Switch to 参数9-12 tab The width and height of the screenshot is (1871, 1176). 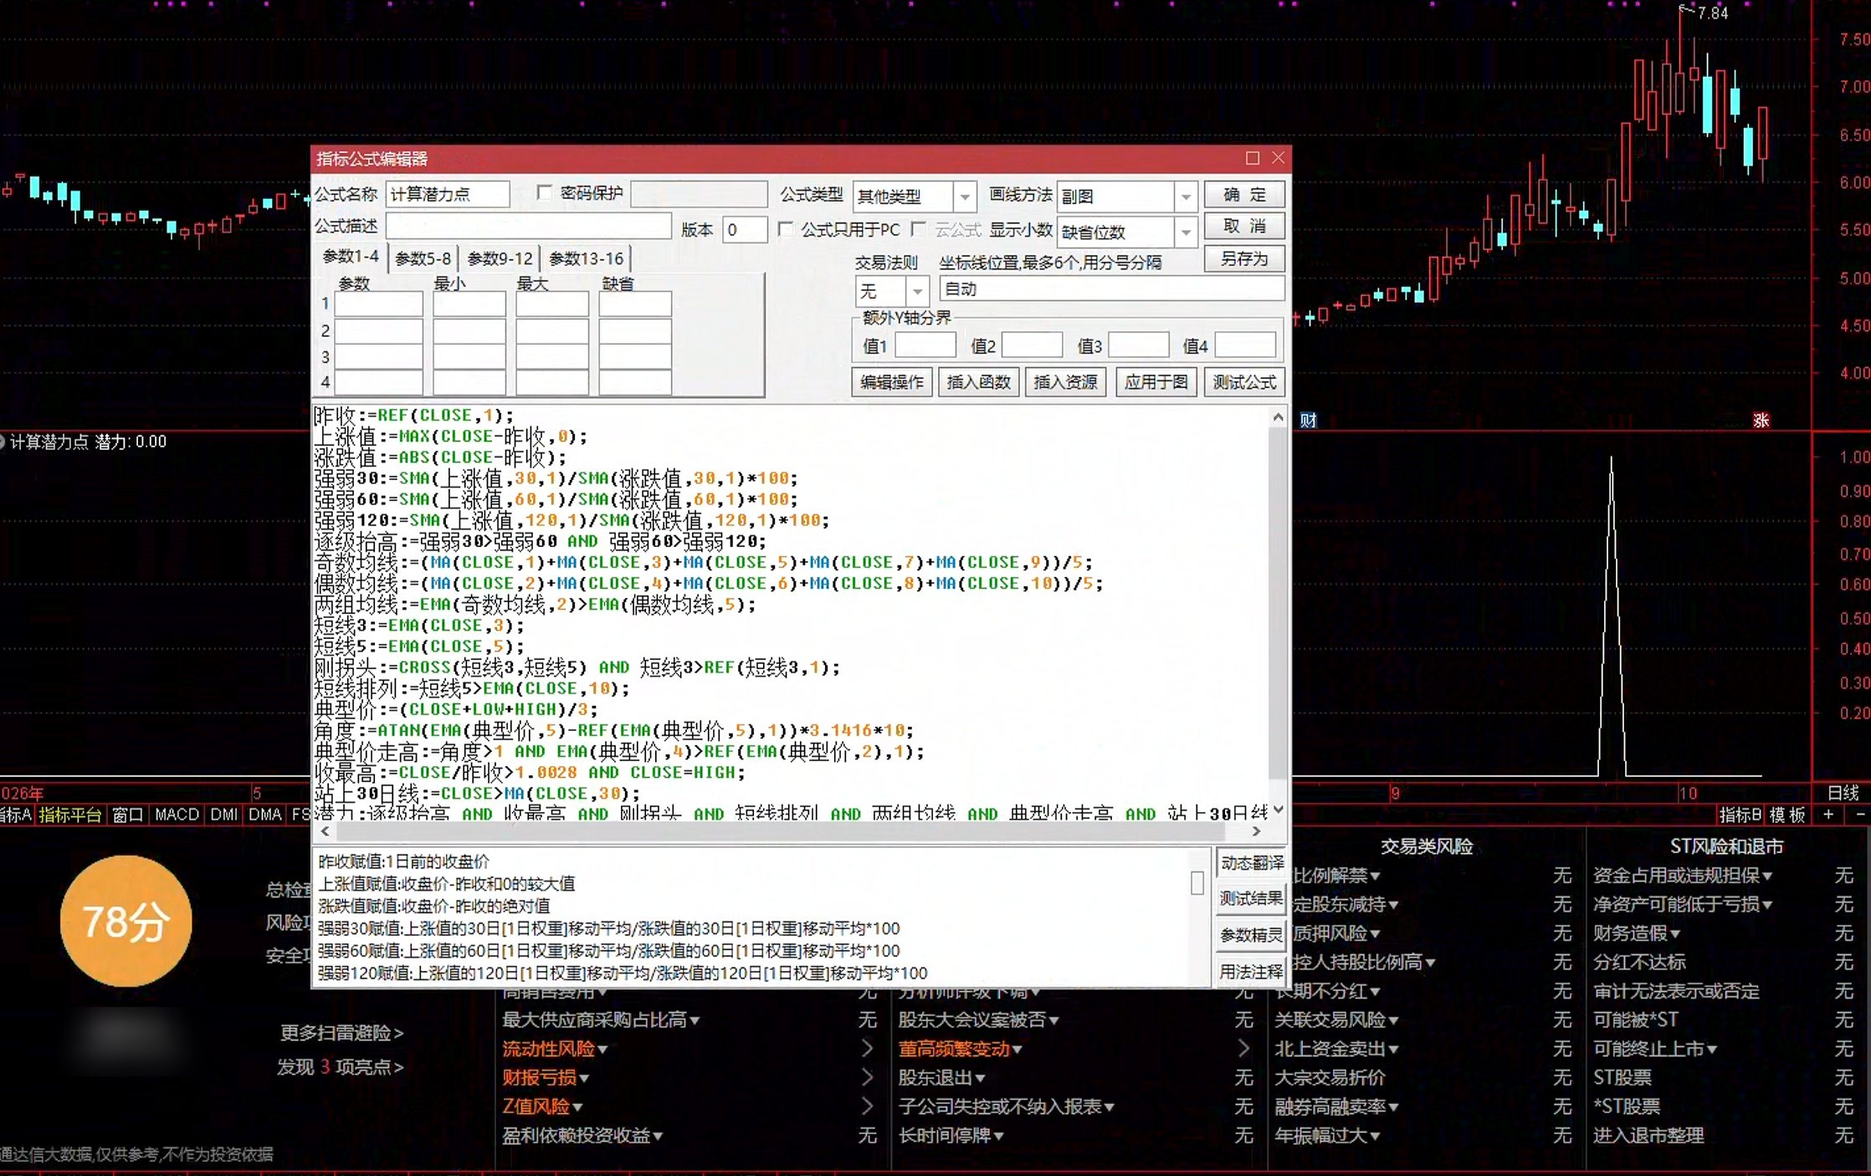[x=500, y=258]
